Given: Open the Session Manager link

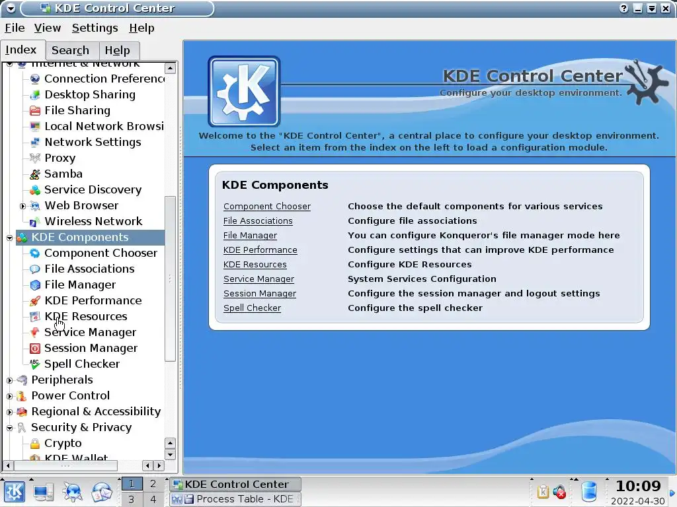Looking at the screenshot, I should (x=259, y=294).
